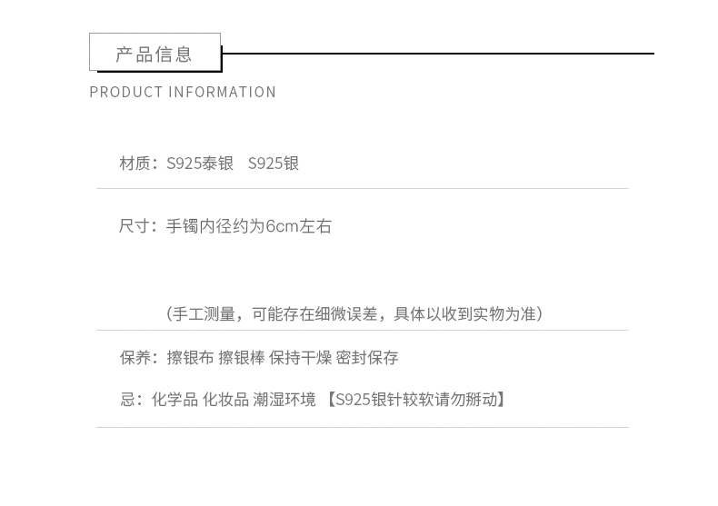The width and height of the screenshot is (718, 506).
Task: Click the 密封保存 text
Action: click(x=367, y=358)
